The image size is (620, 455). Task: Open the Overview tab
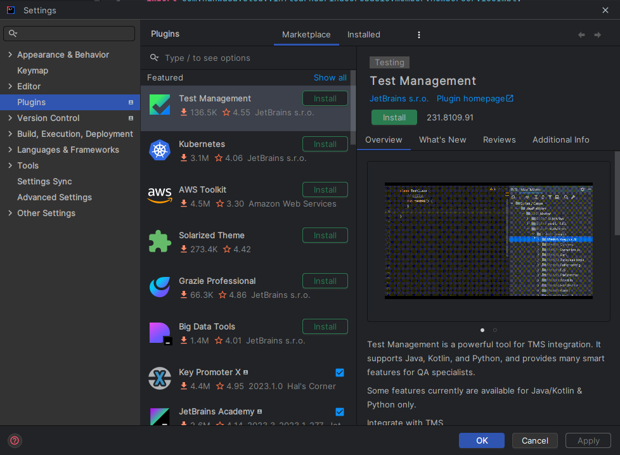[384, 140]
